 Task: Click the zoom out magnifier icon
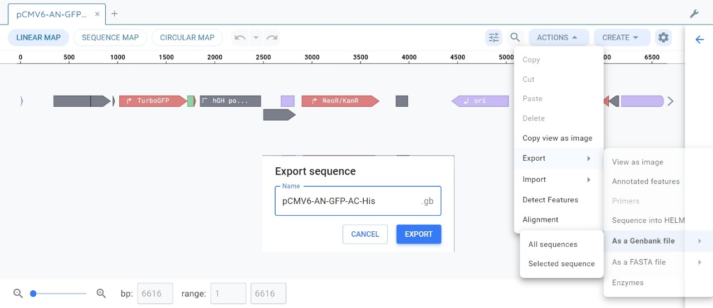[x=18, y=294]
